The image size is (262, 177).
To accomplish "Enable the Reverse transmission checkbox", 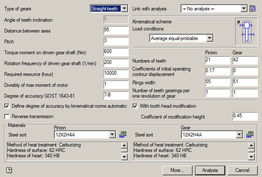I will (7, 116).
